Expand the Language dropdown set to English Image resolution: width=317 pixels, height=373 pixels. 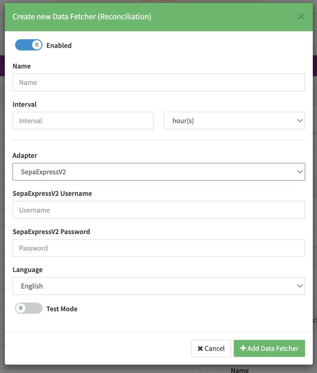pyautogui.click(x=158, y=286)
